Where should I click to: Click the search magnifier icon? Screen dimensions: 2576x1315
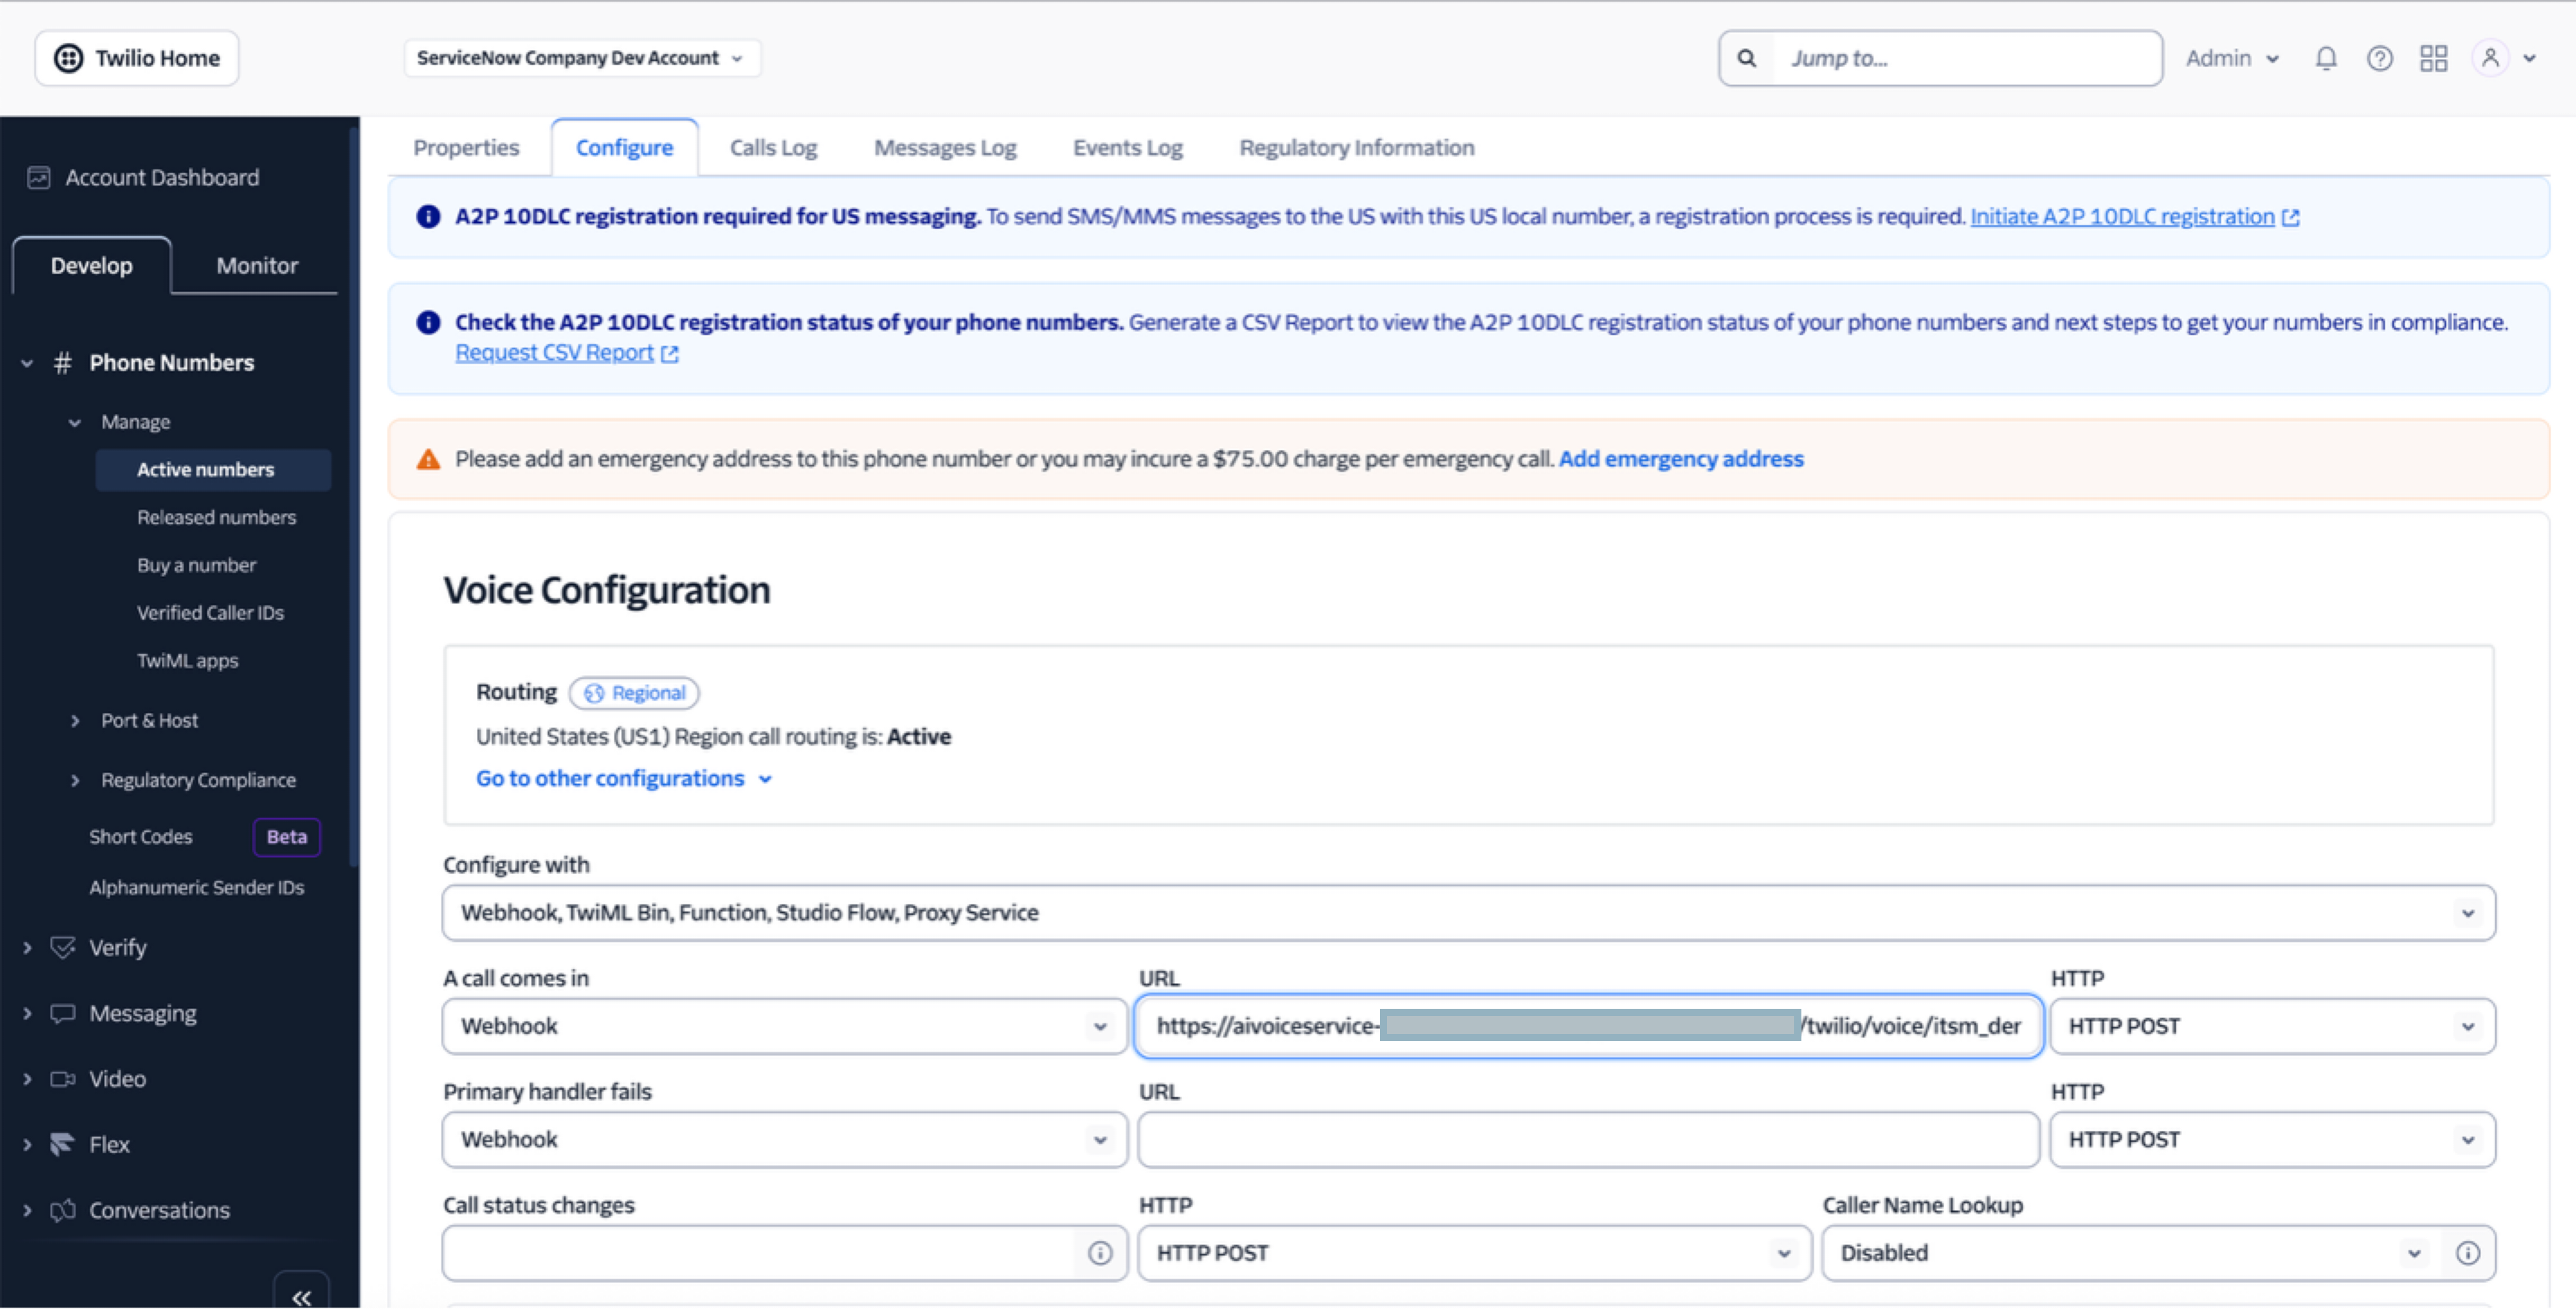(1746, 58)
